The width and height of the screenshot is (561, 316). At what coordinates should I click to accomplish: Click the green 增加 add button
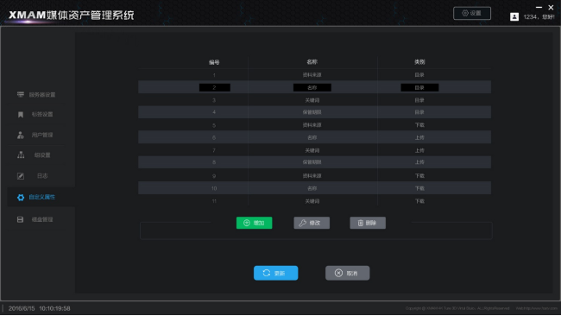tap(254, 223)
